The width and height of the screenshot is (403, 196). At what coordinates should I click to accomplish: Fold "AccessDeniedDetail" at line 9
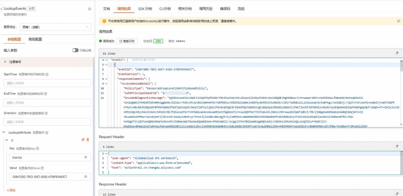click(106, 84)
